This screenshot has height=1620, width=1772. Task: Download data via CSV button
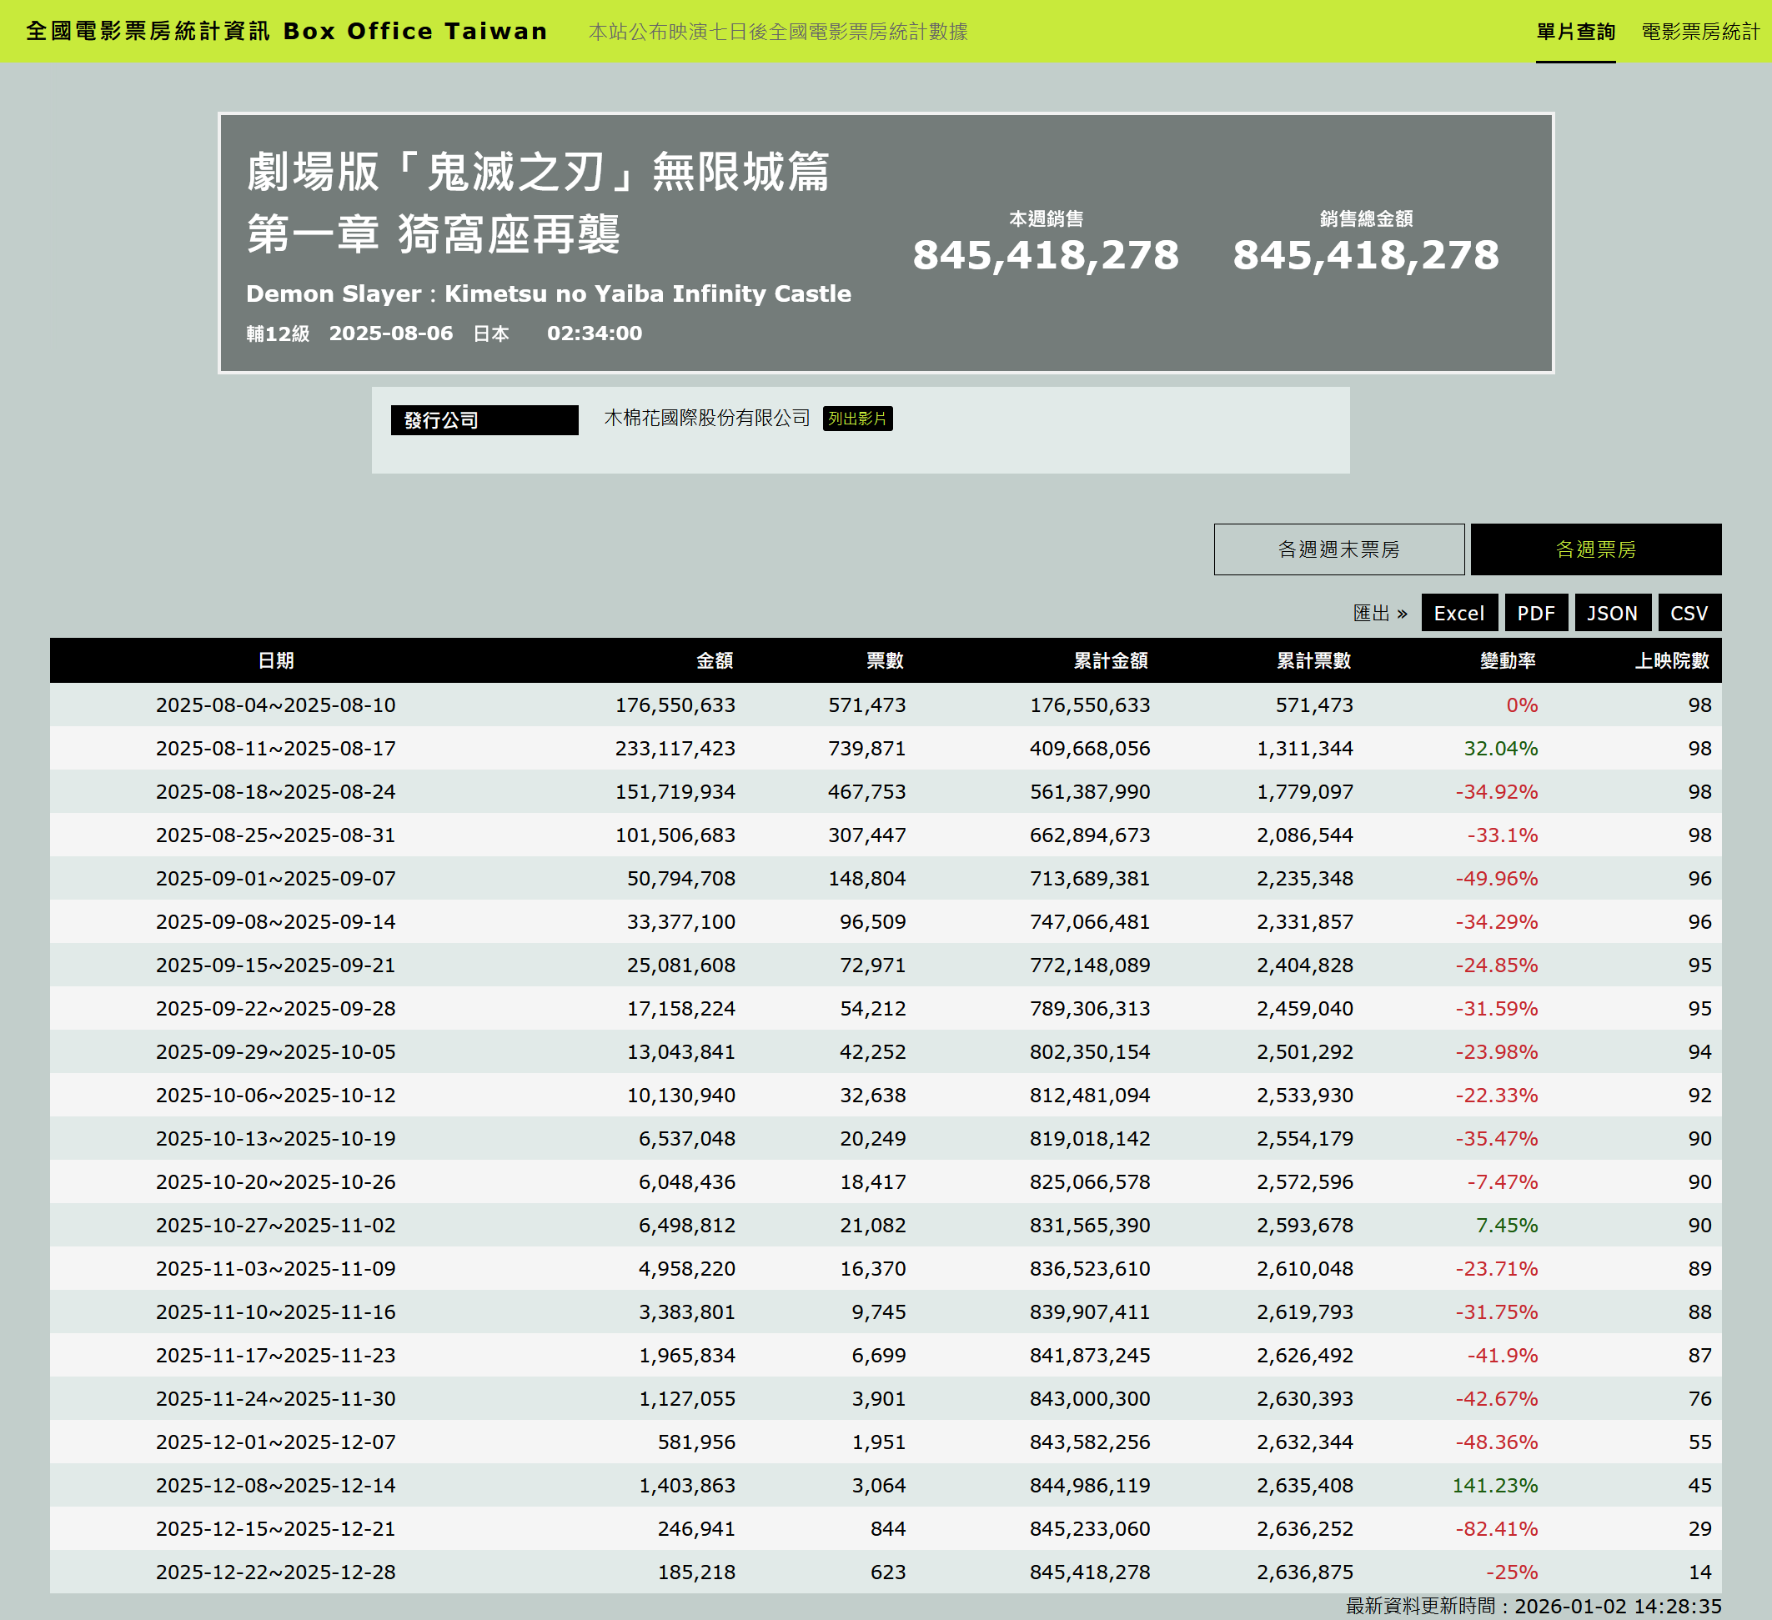pos(1688,613)
